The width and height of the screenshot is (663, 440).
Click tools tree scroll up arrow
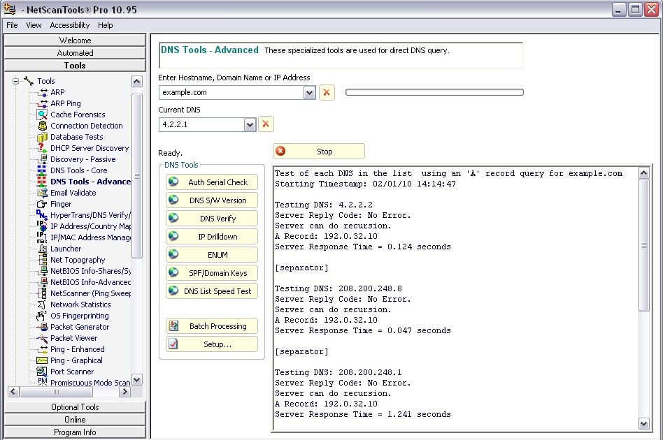click(x=137, y=82)
